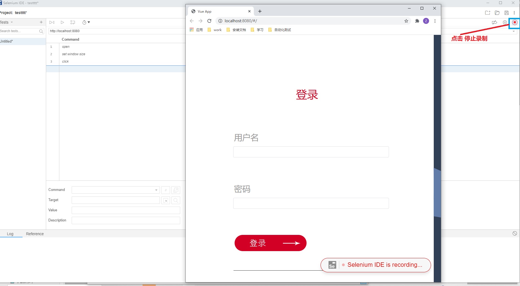Open Chrome extensions puzzle icon
This screenshot has height=286, width=520.
(x=417, y=21)
